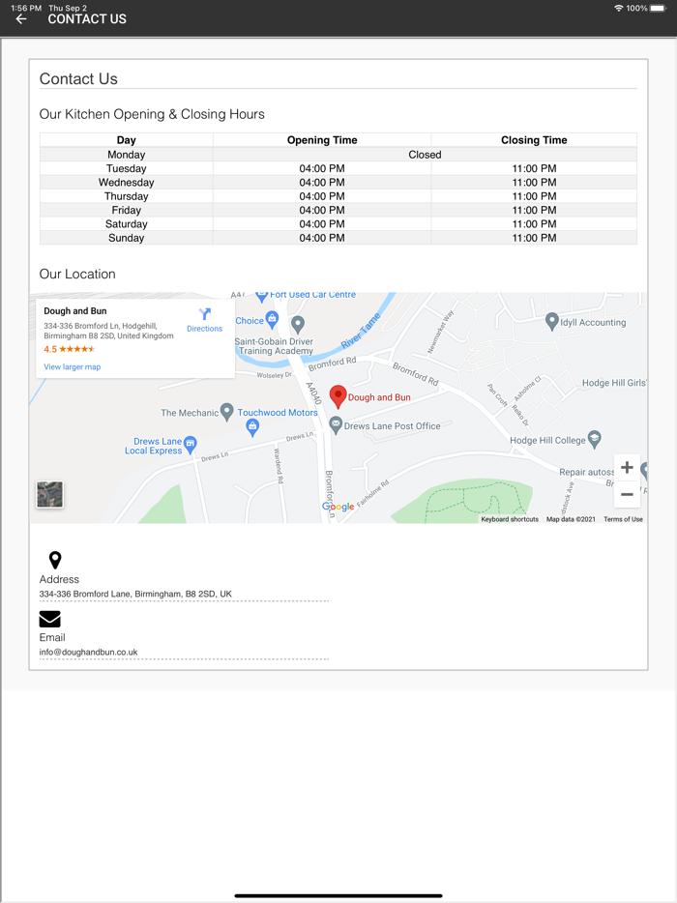Switch to satellite view thumbnail

pos(50,494)
